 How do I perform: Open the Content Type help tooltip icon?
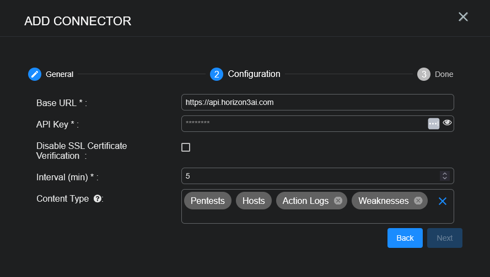98,199
